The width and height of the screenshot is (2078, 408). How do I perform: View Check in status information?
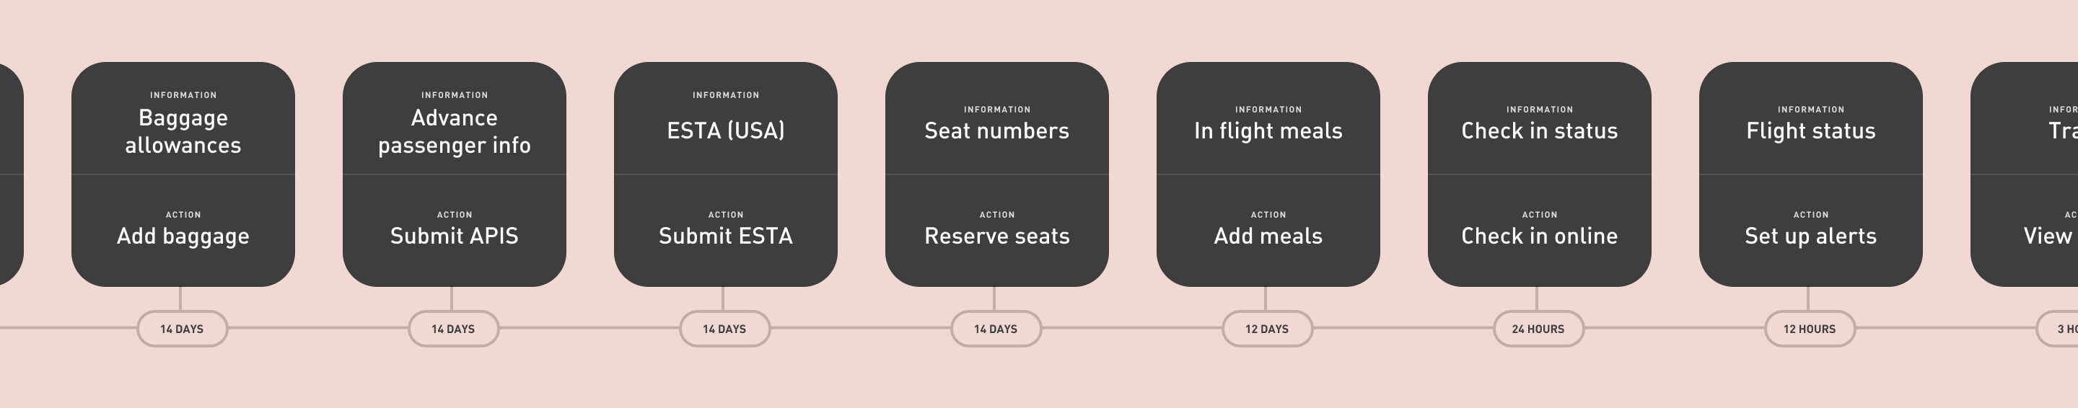[x=1539, y=130]
